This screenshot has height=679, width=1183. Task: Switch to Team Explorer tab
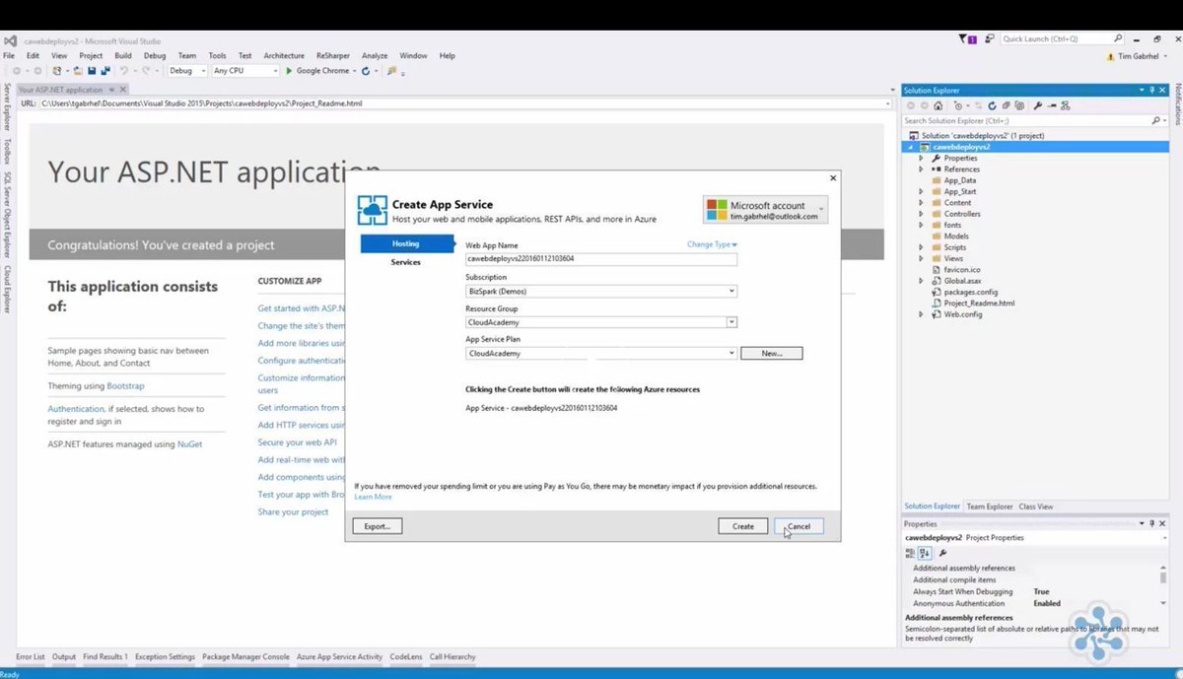(x=989, y=507)
